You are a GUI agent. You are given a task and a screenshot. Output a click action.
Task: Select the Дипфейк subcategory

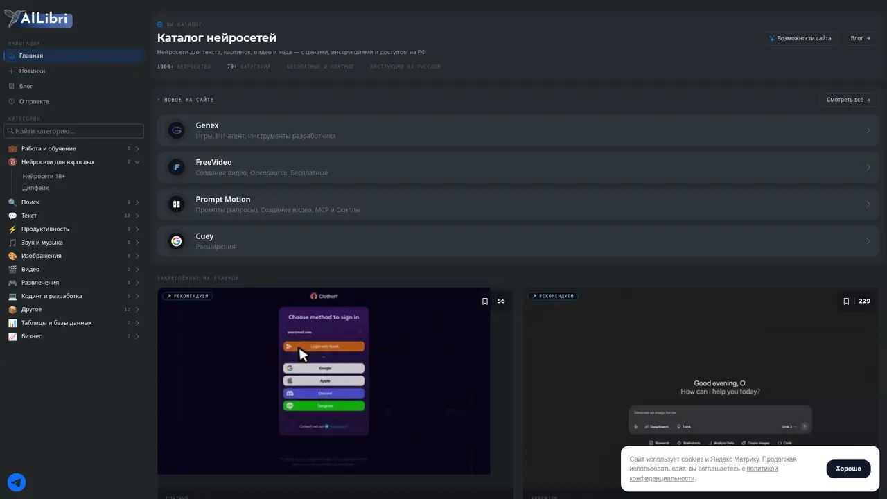pos(35,188)
